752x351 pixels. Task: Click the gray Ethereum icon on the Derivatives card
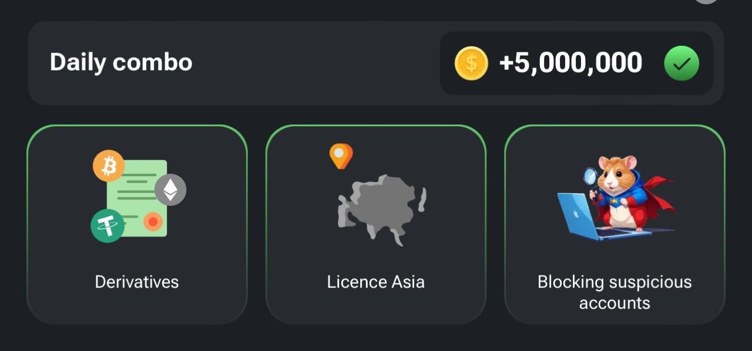pos(170,190)
